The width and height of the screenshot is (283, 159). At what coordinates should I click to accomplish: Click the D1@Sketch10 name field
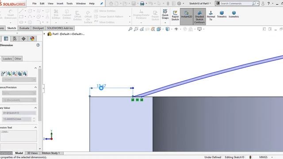coord(19,113)
